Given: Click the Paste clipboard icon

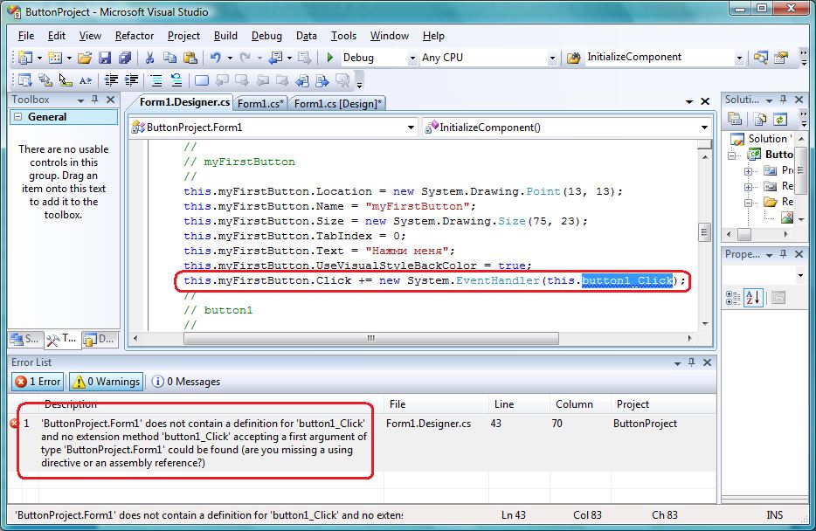Looking at the screenshot, I should pyautogui.click(x=189, y=58).
